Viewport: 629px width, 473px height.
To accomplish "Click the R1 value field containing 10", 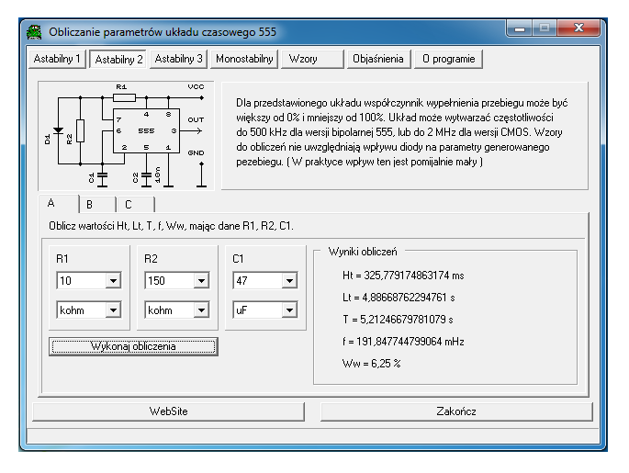I will click(82, 280).
